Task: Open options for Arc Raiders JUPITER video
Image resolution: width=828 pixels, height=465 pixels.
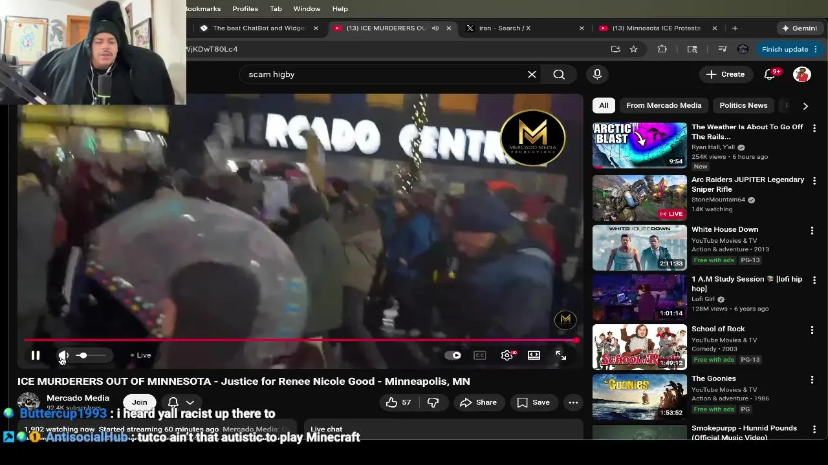Action: (814, 181)
